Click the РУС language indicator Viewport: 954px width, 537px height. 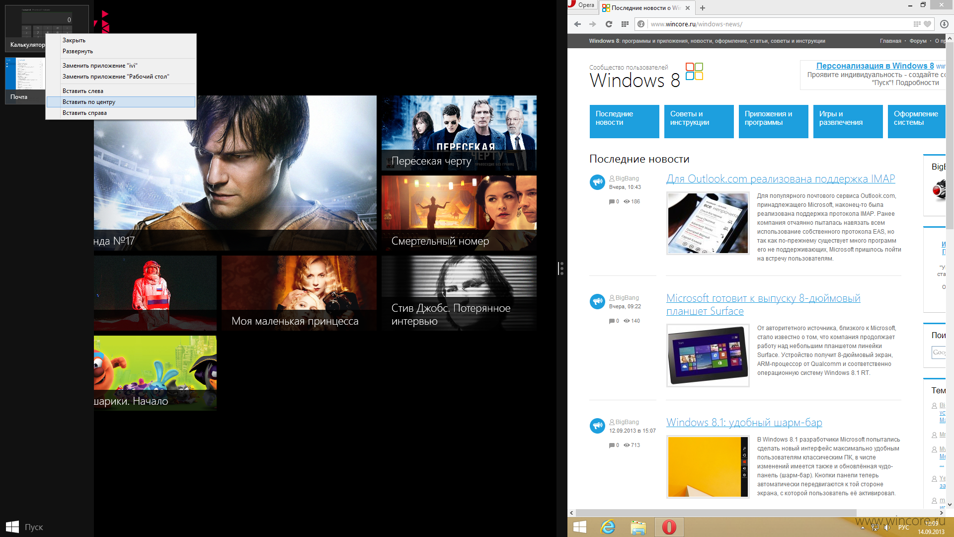pos(904,528)
